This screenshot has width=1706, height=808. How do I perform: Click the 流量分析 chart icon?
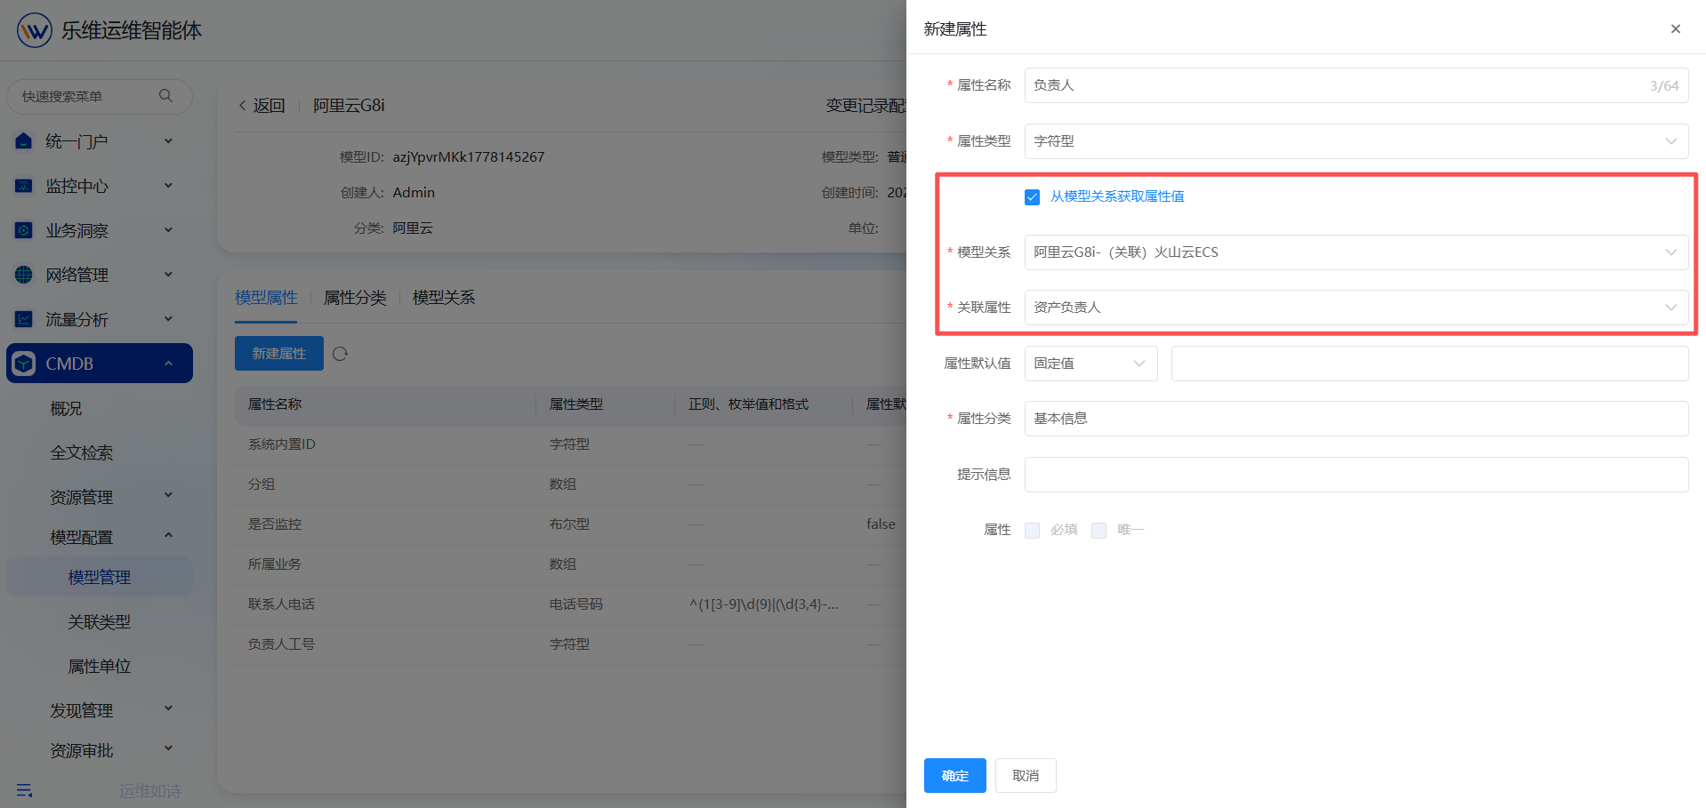24,319
